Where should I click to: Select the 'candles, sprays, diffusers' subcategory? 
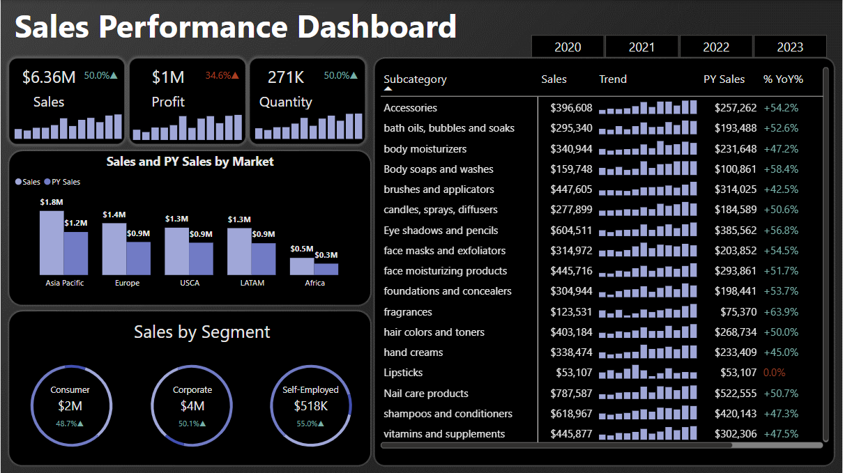441,210
